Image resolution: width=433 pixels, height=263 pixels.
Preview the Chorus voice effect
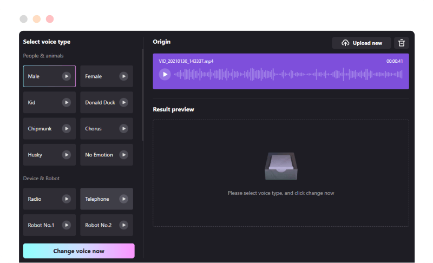(x=124, y=129)
